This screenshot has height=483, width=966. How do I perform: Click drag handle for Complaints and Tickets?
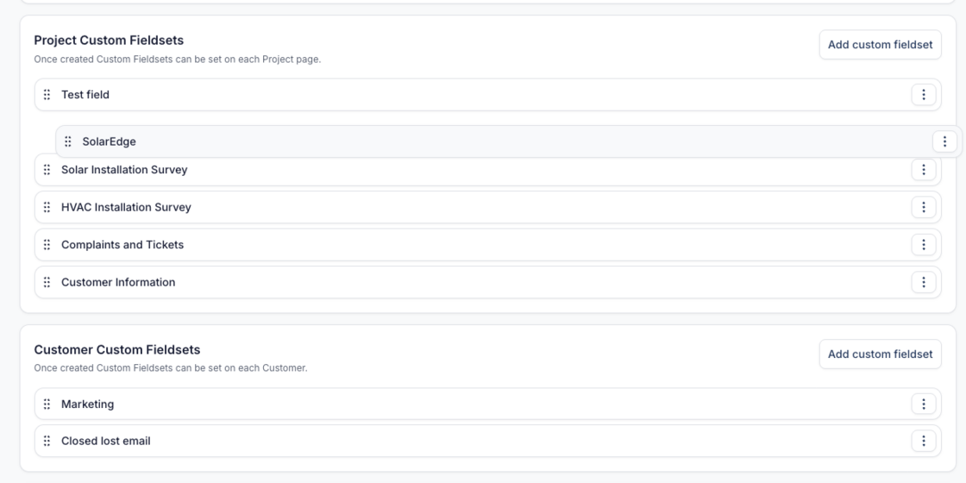(47, 245)
